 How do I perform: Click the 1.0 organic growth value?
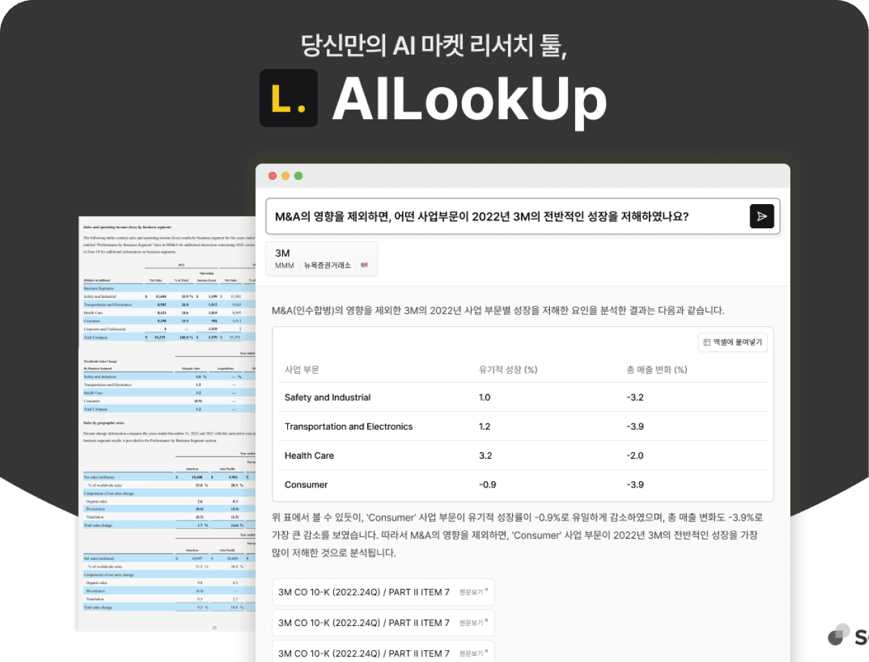pos(485,397)
